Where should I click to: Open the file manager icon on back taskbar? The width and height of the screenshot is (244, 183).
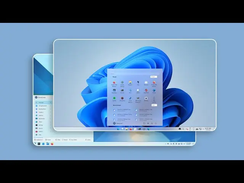point(48,144)
